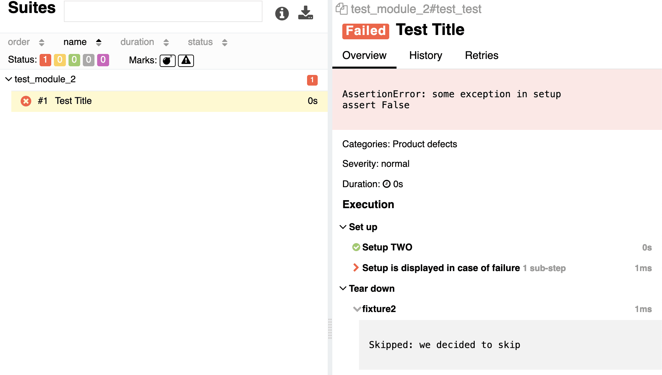662x375 pixels.
Task: Expand the 'Setup is displayed in case of failure' step
Action: coord(356,268)
